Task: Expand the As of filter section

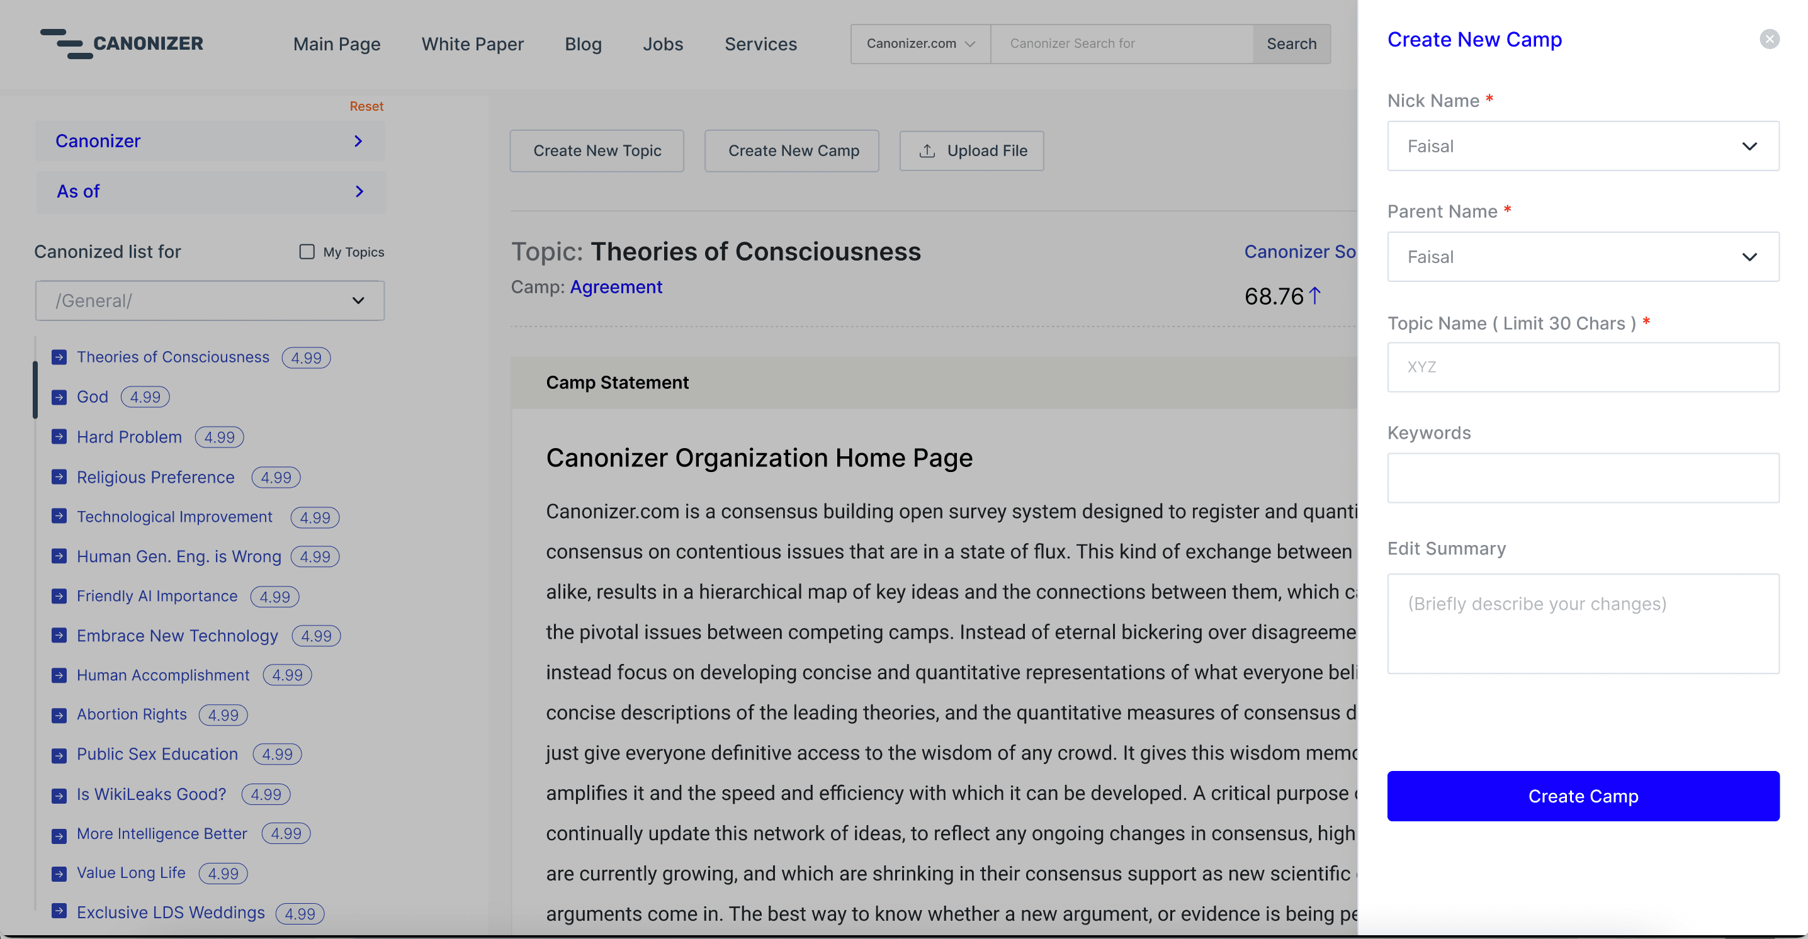Action: coord(210,191)
